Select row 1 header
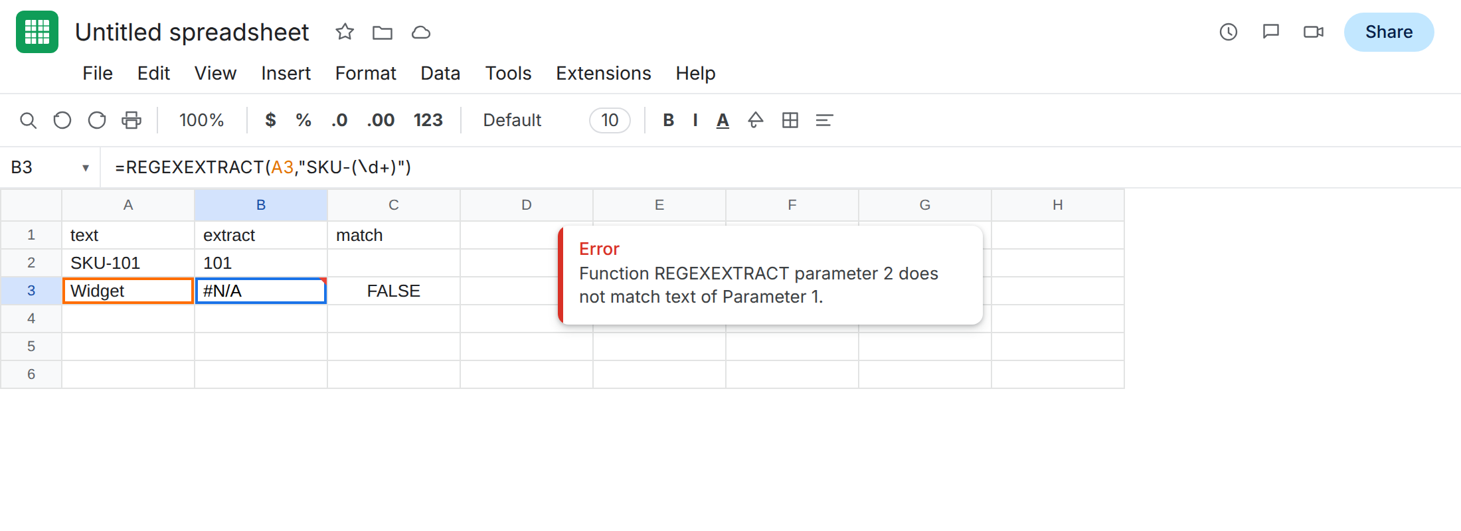The image size is (1461, 531). (31, 235)
